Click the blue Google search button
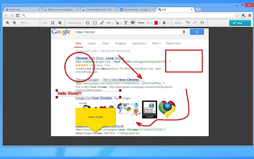 click(x=197, y=32)
